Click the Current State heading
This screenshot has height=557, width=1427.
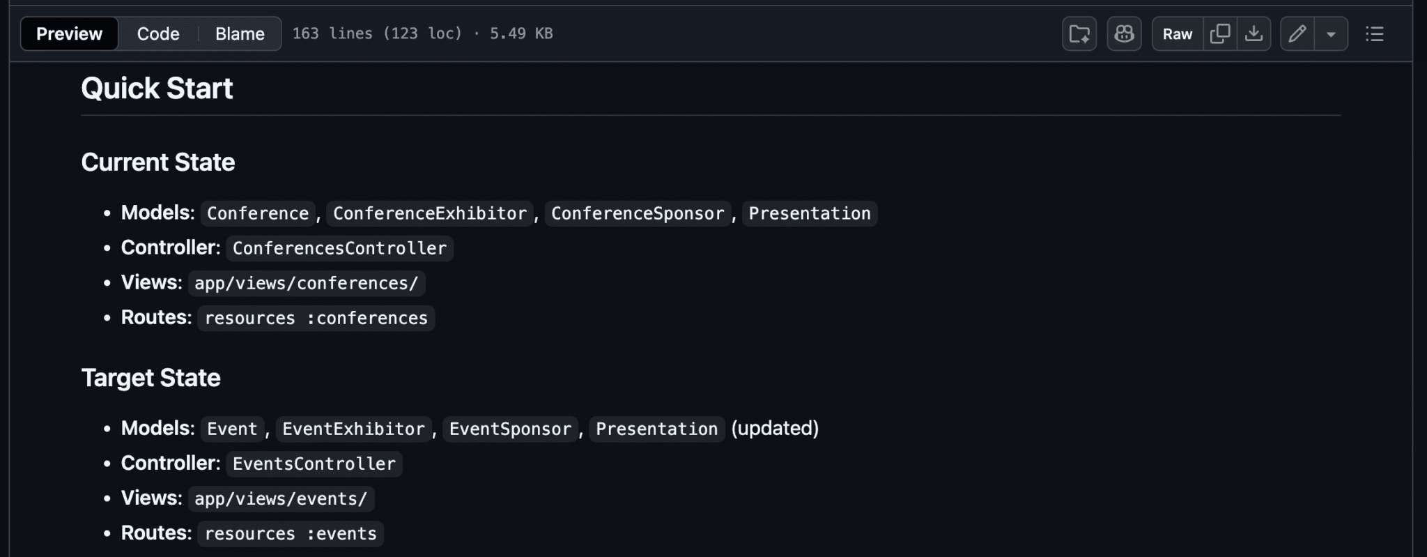point(158,162)
